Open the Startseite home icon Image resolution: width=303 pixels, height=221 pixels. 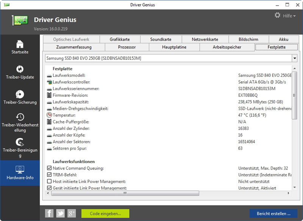click(20, 44)
